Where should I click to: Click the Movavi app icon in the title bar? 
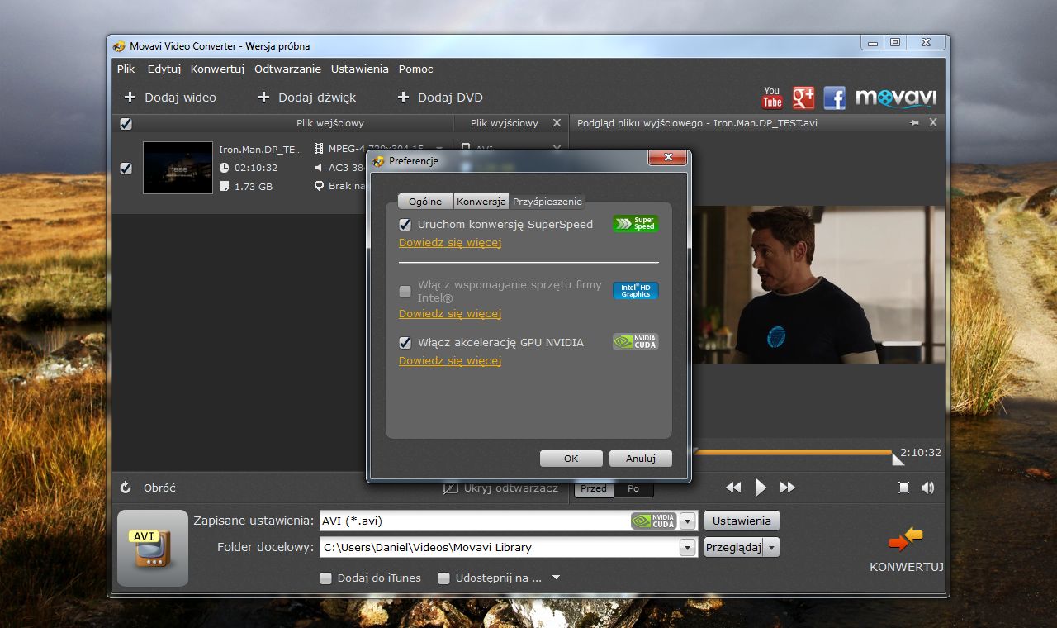[x=120, y=46]
